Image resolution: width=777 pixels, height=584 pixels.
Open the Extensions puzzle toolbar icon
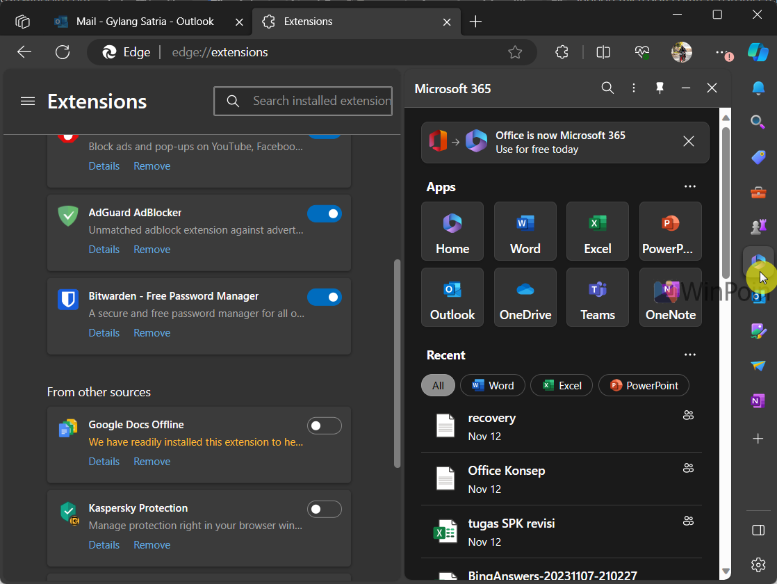coord(562,52)
